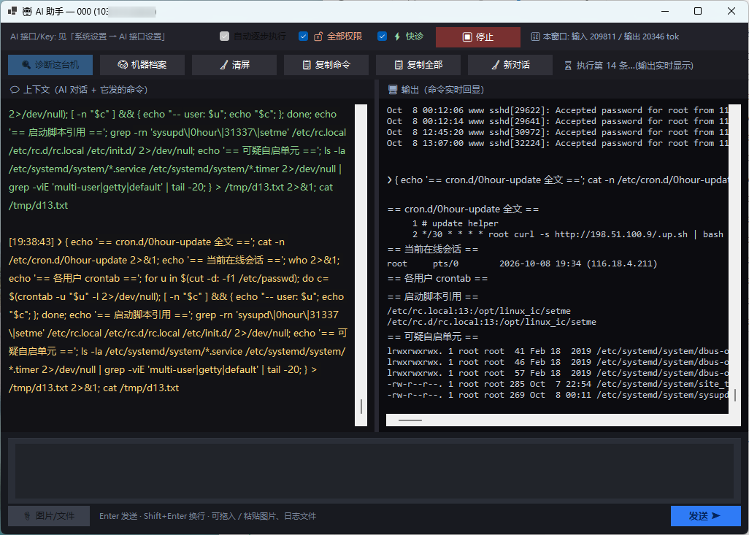Attach a file via 图片/文件 button
Image resolution: width=749 pixels, height=535 pixels.
(x=49, y=516)
